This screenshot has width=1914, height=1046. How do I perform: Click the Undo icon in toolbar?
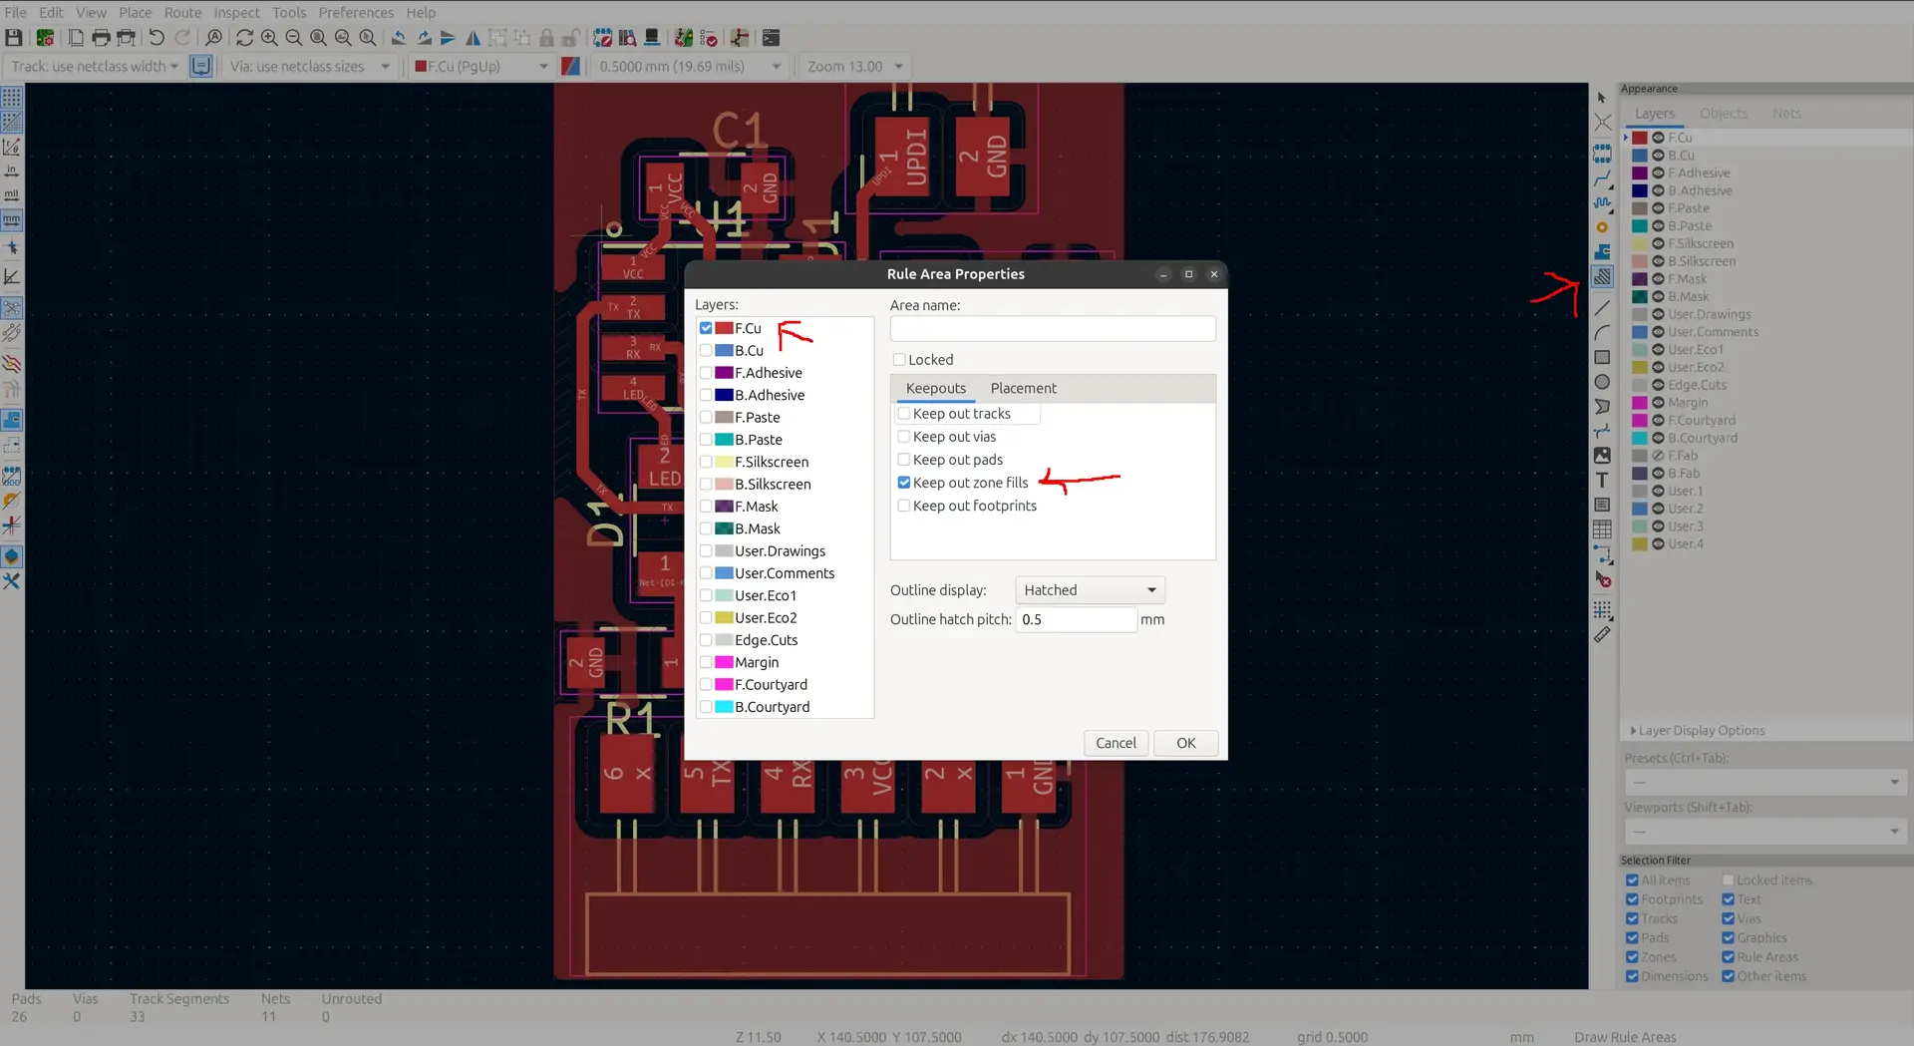pos(157,38)
